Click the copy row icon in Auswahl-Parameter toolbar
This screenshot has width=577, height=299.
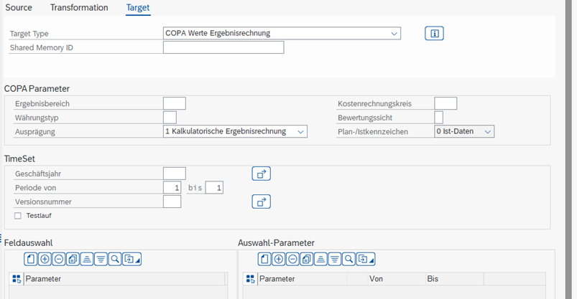click(x=307, y=260)
